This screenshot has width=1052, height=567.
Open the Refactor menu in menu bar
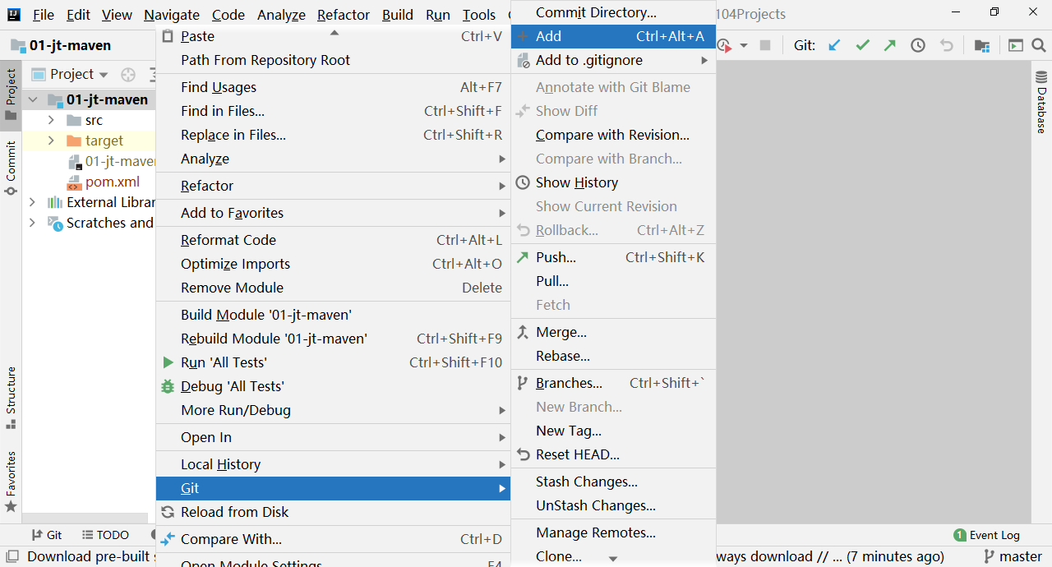(x=343, y=15)
